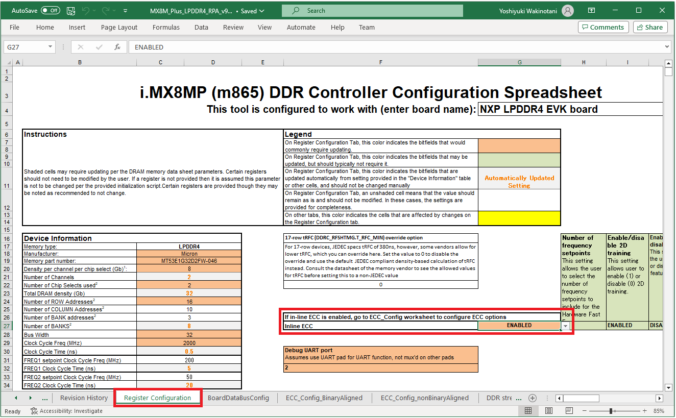Viewport: 676px width, 418px height.
Task: Click the zoom out minus button
Action: [x=585, y=411]
